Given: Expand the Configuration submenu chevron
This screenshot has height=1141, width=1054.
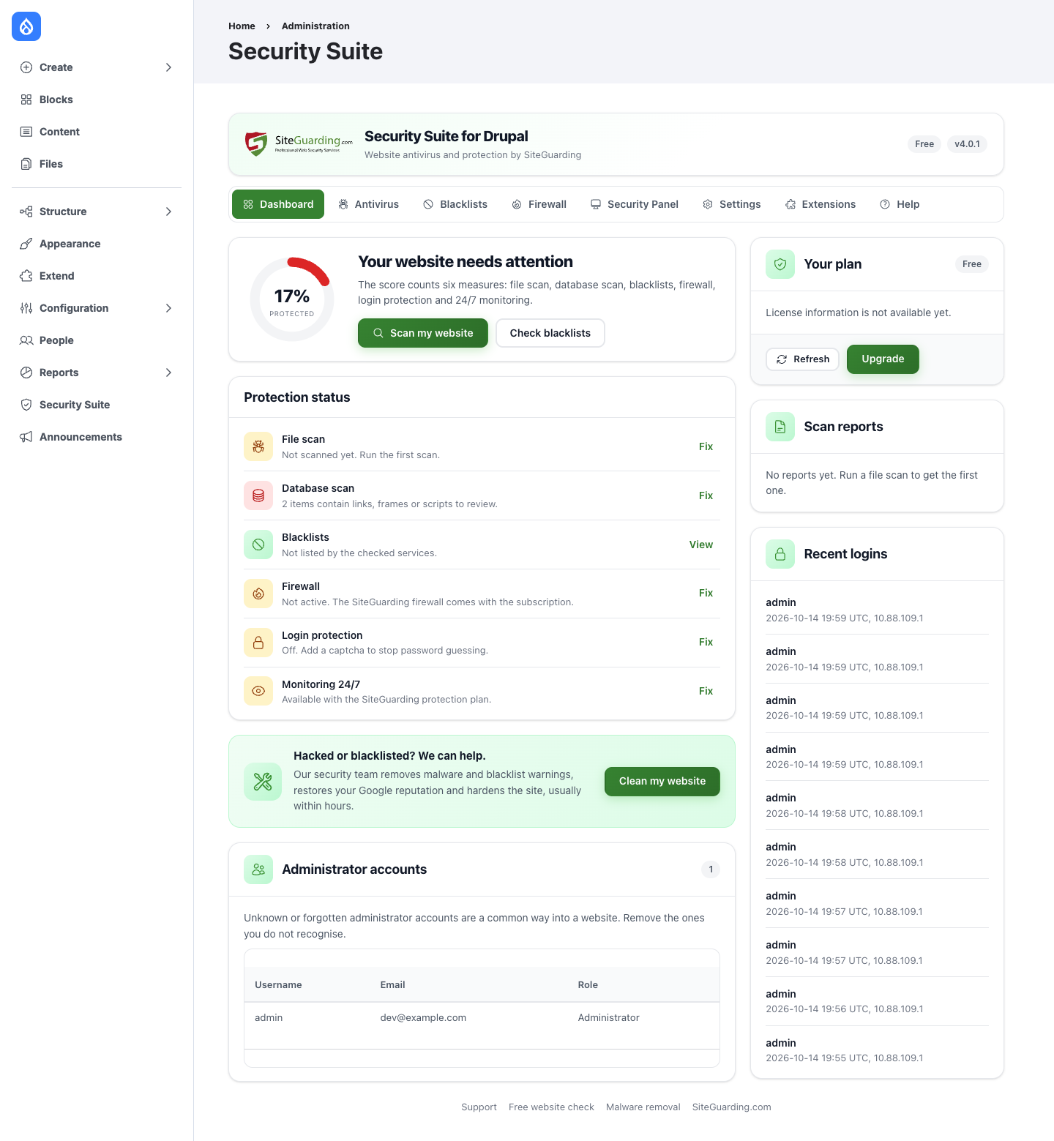Looking at the screenshot, I should 168,308.
